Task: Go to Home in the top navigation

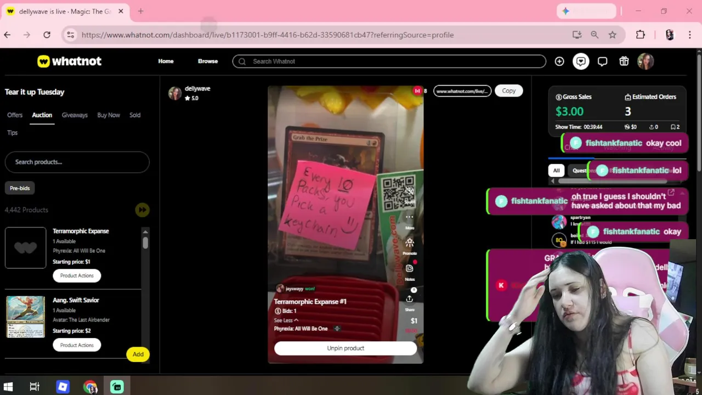Action: [166, 61]
